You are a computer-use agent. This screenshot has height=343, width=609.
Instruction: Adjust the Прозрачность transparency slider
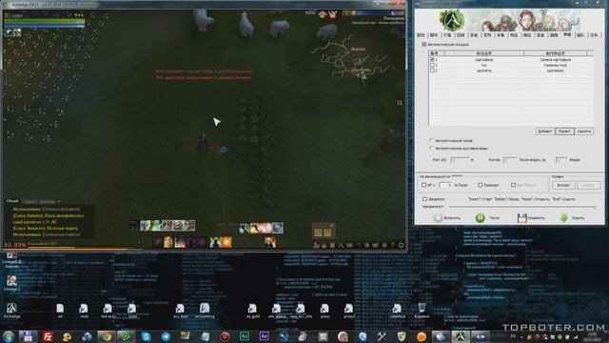[x=521, y=207]
